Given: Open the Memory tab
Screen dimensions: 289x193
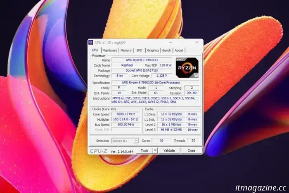Looking at the screenshot, I should tap(126, 50).
